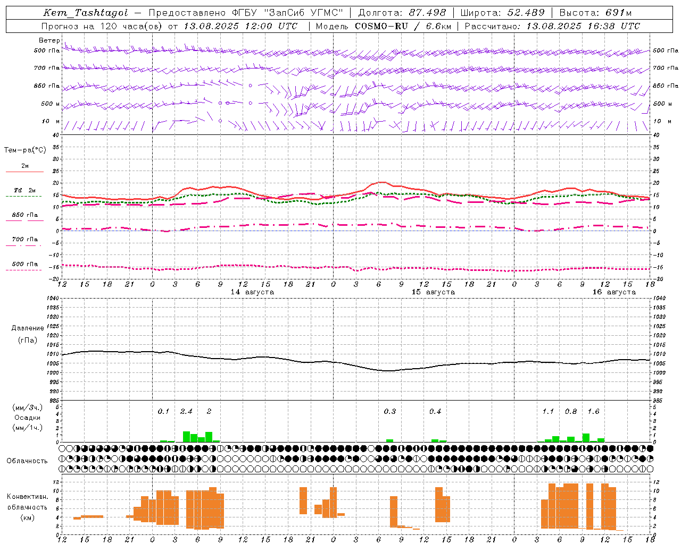The width and height of the screenshot is (681, 544).
Task: Click the station name Kem_Tashtagol
Action: pyautogui.click(x=86, y=13)
